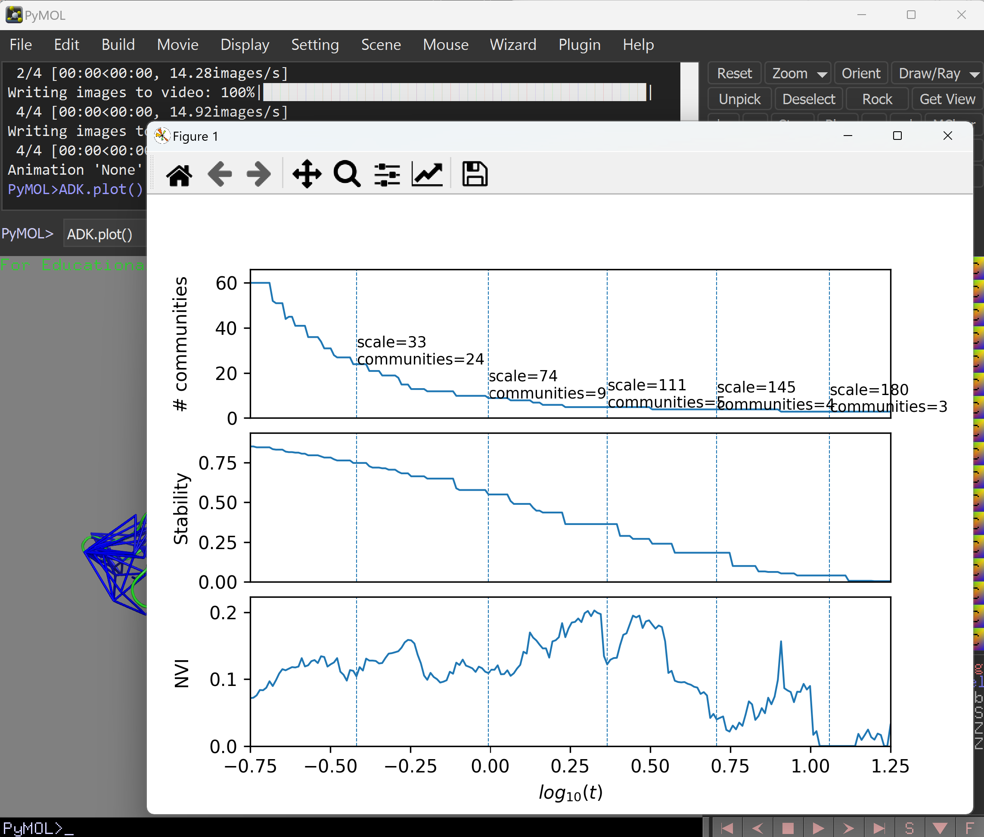Open the down-triangle menu in playback bar
Screen dimensions: 984x837
coord(940,828)
